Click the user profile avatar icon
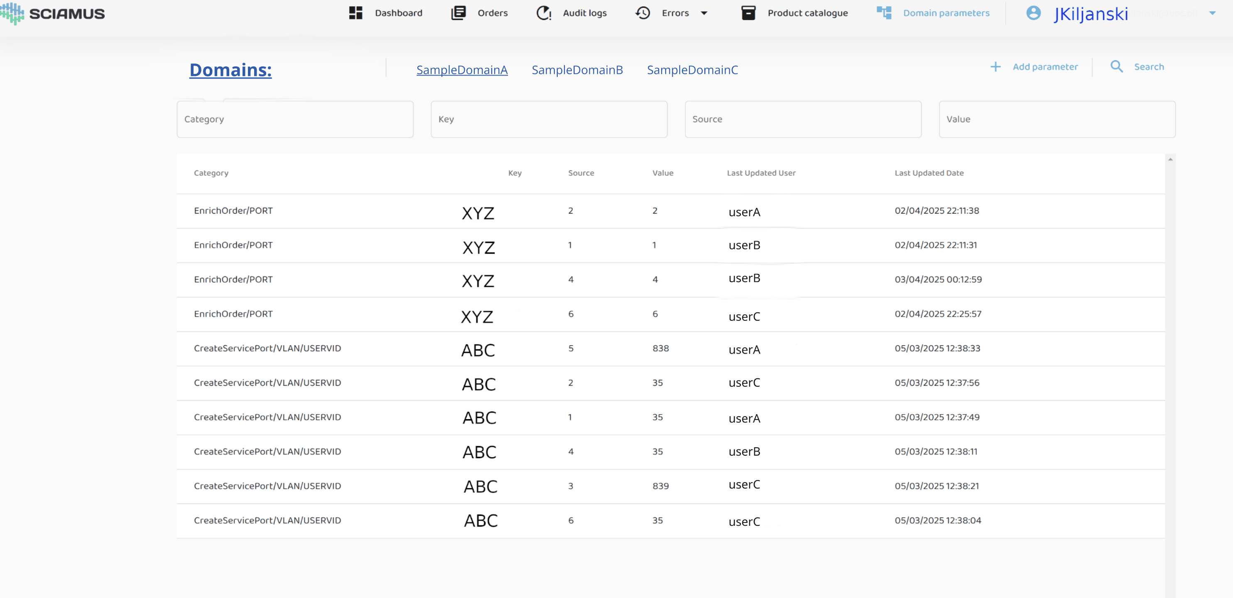Image resolution: width=1233 pixels, height=598 pixels. 1033,13
